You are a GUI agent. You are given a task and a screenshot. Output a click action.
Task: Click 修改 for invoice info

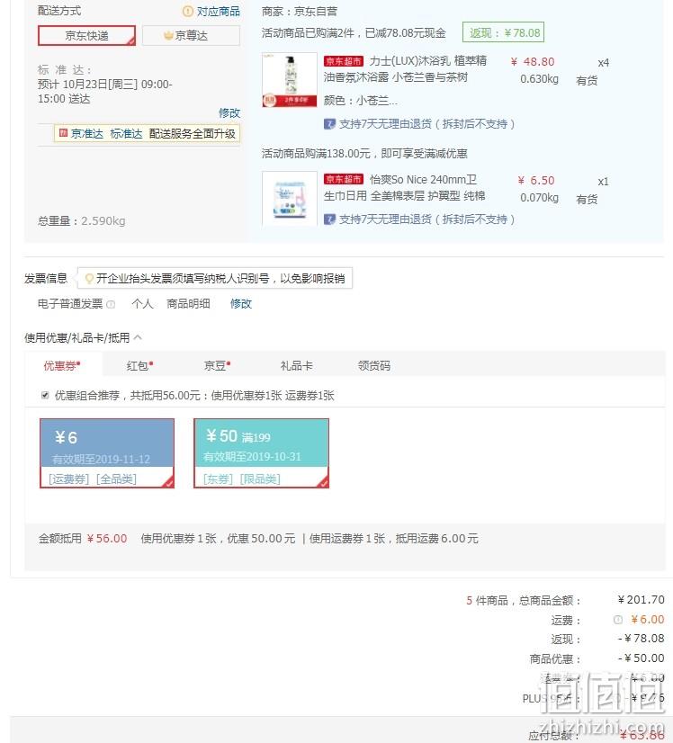coord(241,304)
